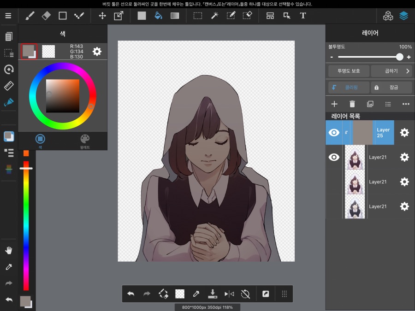Switch to the 팔레트 palette tab

(x=85, y=140)
